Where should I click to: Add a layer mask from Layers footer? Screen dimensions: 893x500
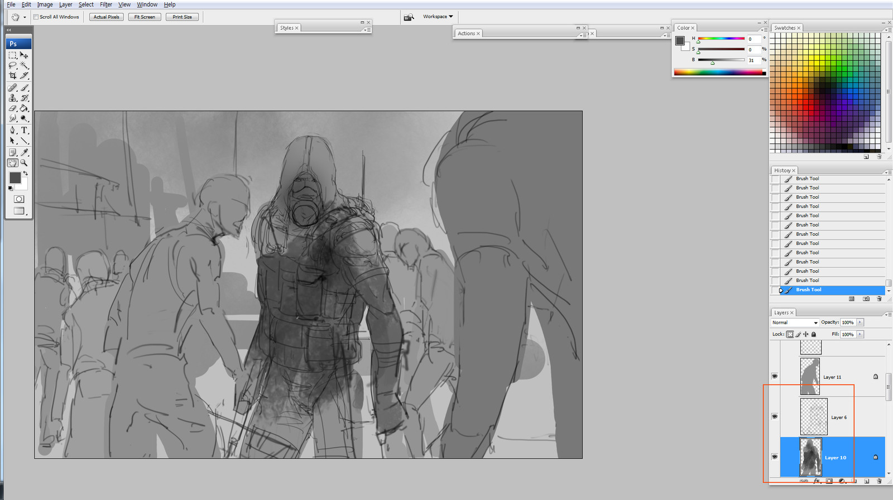[x=829, y=480]
